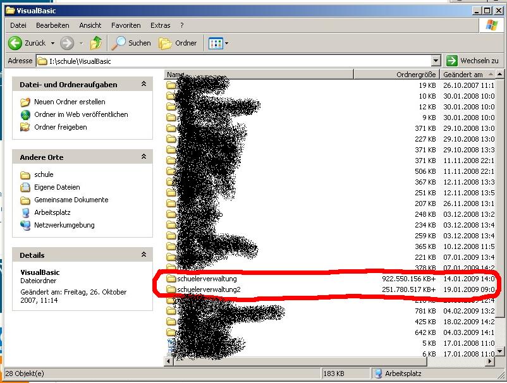Screen dimensions: 507x383
Task: Open the Datei menu
Action: pyautogui.click(x=18, y=25)
